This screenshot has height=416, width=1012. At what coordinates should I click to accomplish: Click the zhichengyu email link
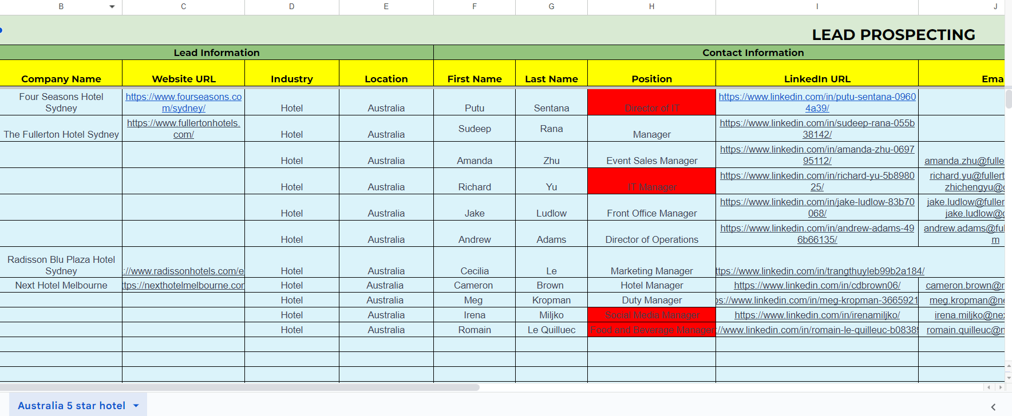tap(974, 187)
